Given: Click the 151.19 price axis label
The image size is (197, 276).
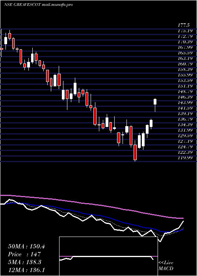Looking at the screenshot, I should pyautogui.click(x=185, y=86).
